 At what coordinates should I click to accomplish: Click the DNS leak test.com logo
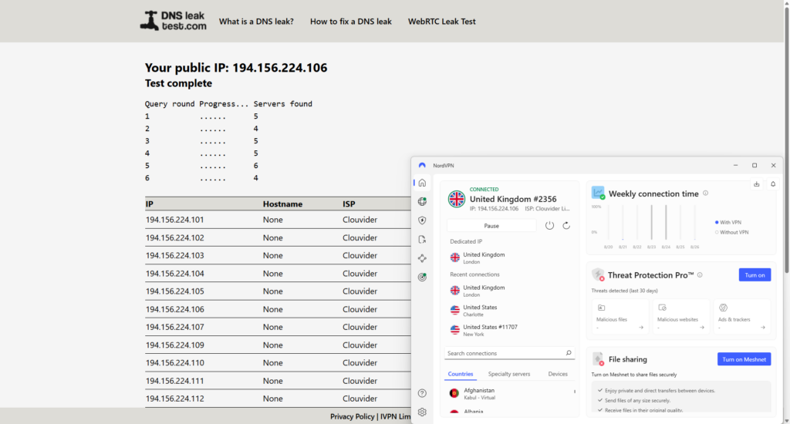point(173,21)
